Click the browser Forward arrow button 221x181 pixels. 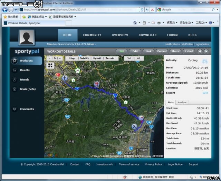pyautogui.click(x=11, y=10)
